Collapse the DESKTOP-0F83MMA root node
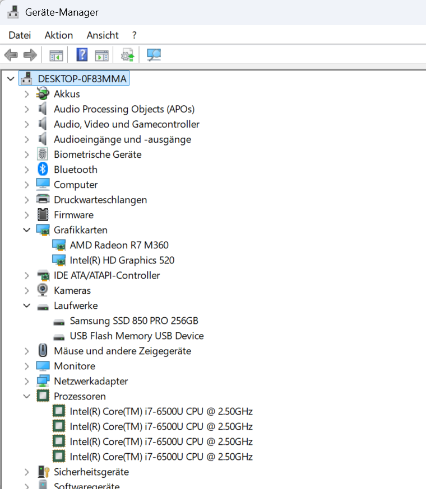 11,79
